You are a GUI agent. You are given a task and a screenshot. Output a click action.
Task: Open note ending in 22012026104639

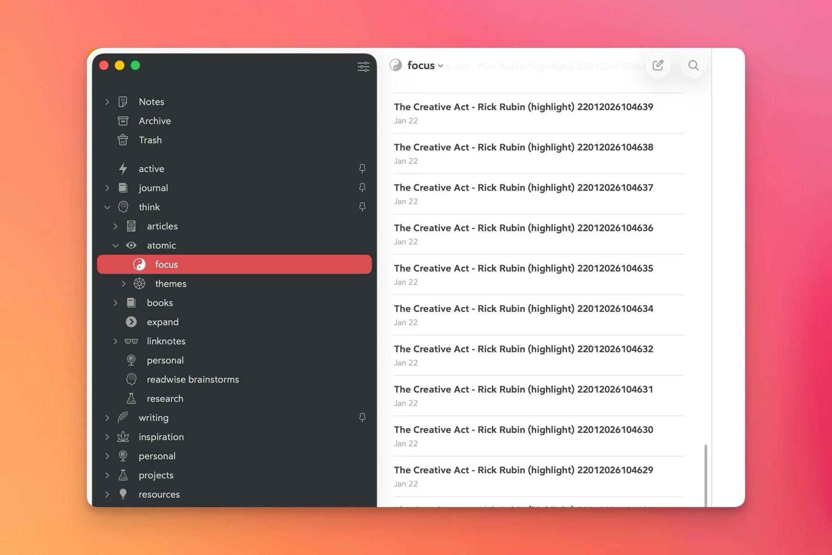(x=538, y=113)
